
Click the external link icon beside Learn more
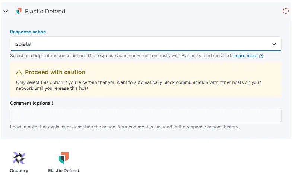point(261,56)
